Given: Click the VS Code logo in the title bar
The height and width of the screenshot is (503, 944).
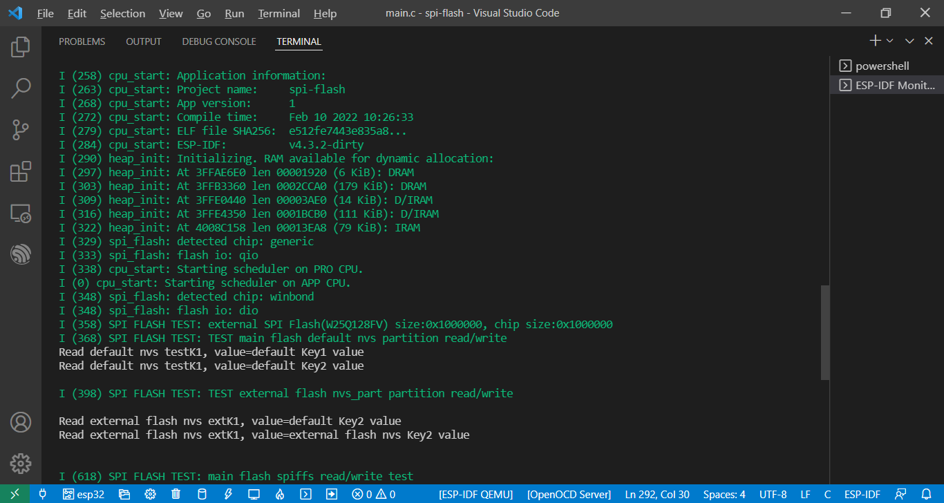Looking at the screenshot, I should (15, 13).
